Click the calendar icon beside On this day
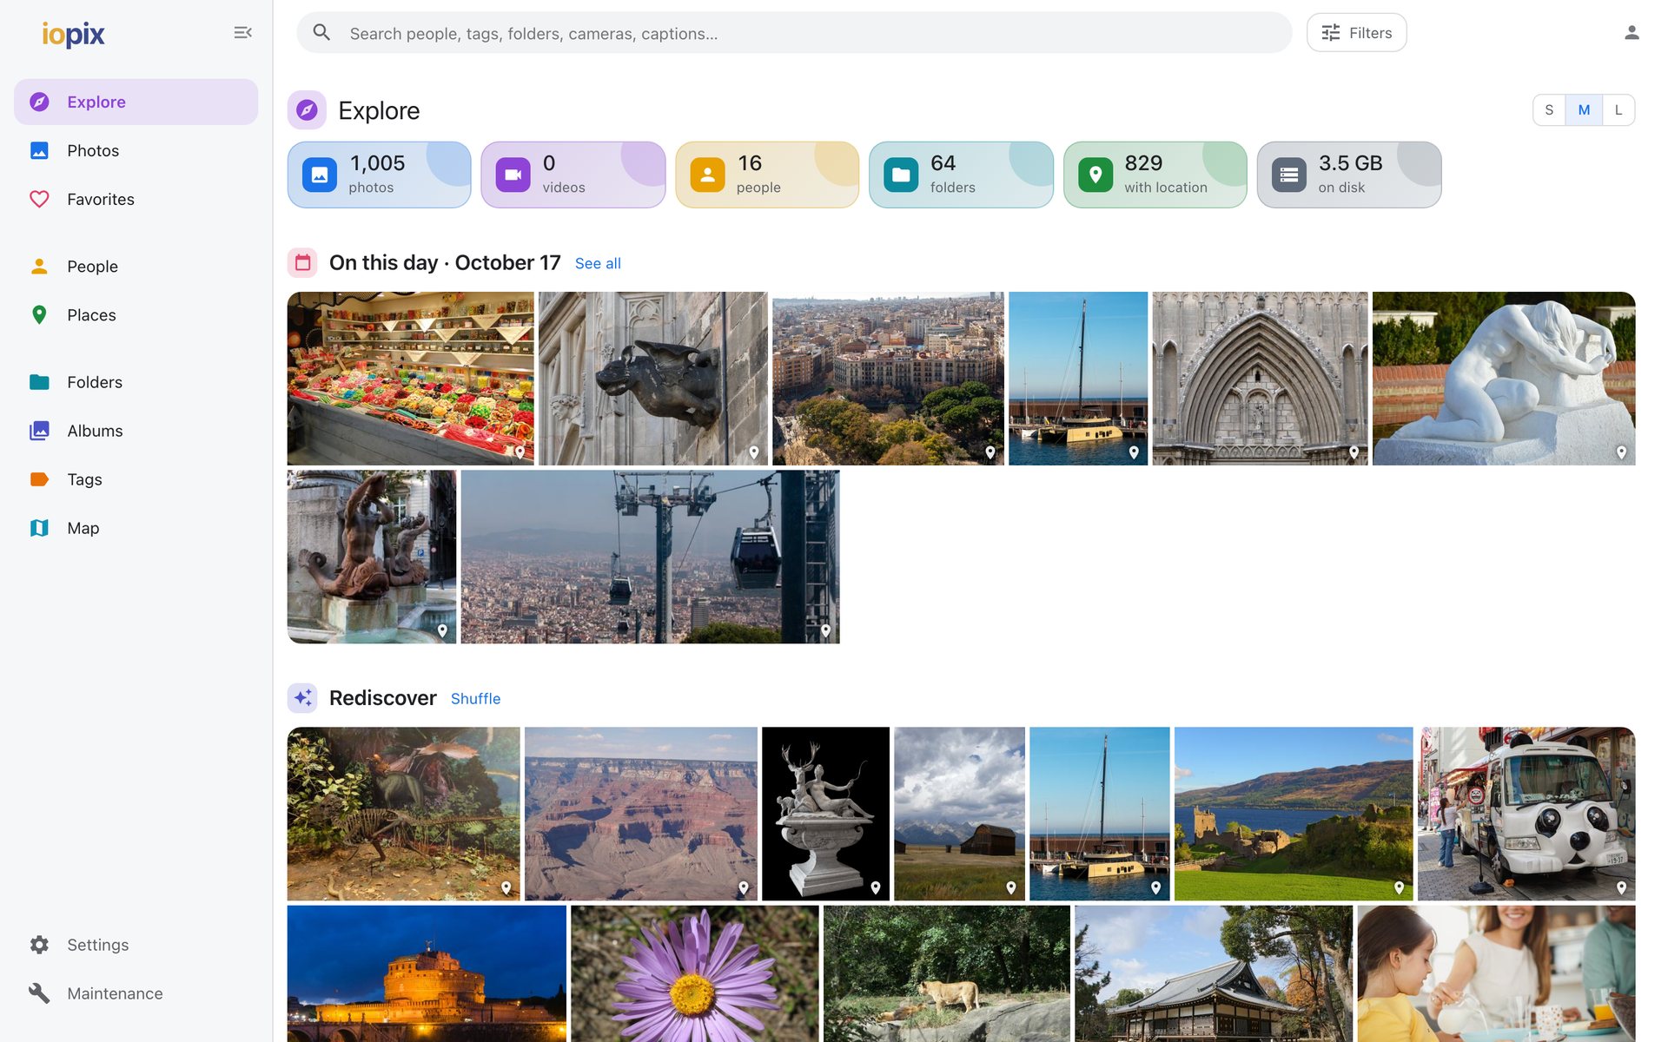Image resolution: width=1668 pixels, height=1042 pixels. pos(302,262)
